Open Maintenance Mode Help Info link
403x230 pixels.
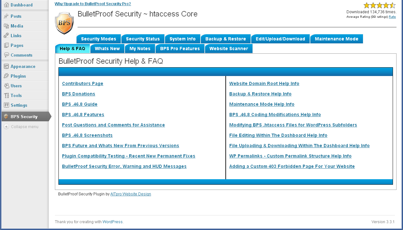[262, 104]
